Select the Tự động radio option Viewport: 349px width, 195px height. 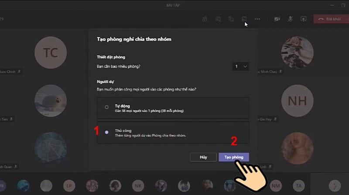[106, 107]
